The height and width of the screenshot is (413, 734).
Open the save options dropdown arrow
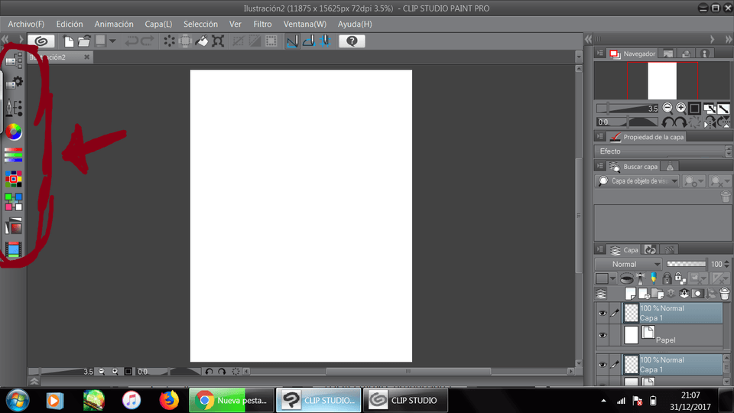(x=112, y=41)
